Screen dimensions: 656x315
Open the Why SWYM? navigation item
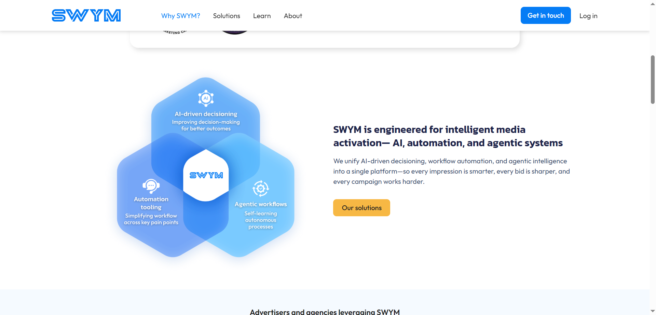[x=180, y=16]
